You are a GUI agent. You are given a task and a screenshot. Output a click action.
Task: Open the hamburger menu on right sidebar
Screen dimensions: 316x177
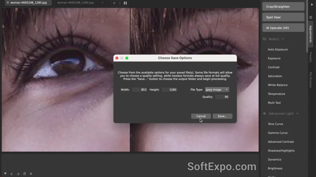point(311,17)
